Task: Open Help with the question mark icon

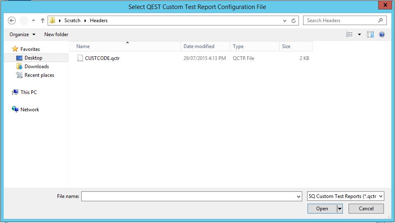Action: point(382,34)
